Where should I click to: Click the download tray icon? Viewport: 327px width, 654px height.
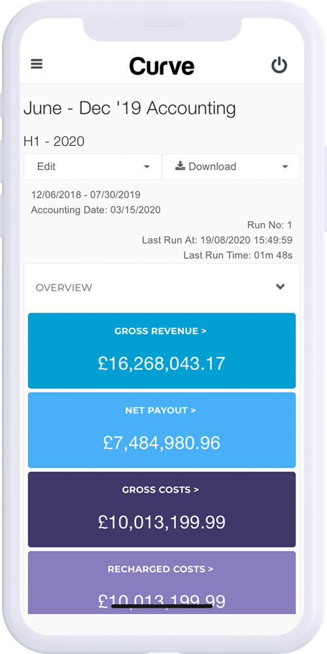click(x=181, y=166)
